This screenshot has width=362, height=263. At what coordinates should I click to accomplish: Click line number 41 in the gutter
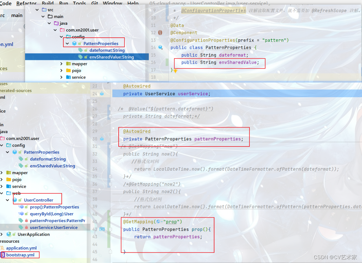point(95,221)
